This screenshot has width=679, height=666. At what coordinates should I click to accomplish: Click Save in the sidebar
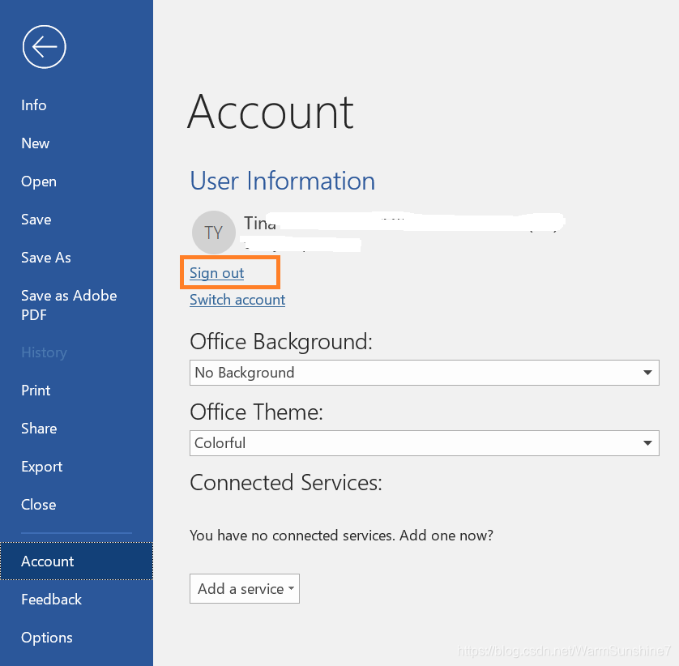pyautogui.click(x=36, y=220)
